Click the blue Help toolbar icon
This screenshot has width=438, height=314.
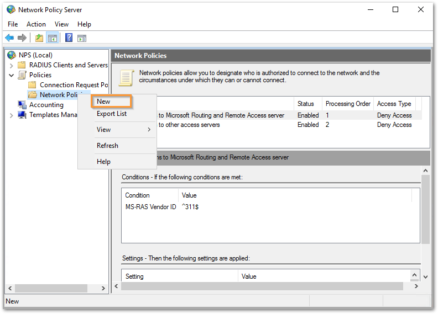coord(69,38)
